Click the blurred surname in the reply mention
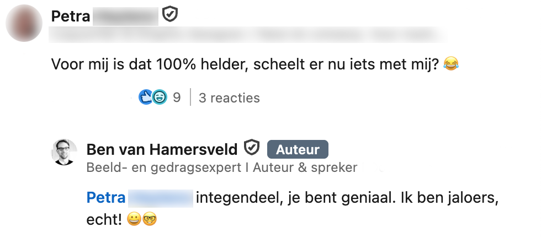 160,198
